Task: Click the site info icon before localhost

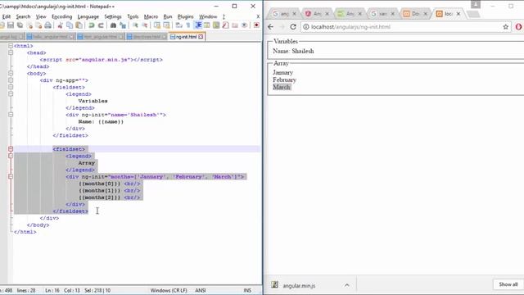Action: (305, 27)
